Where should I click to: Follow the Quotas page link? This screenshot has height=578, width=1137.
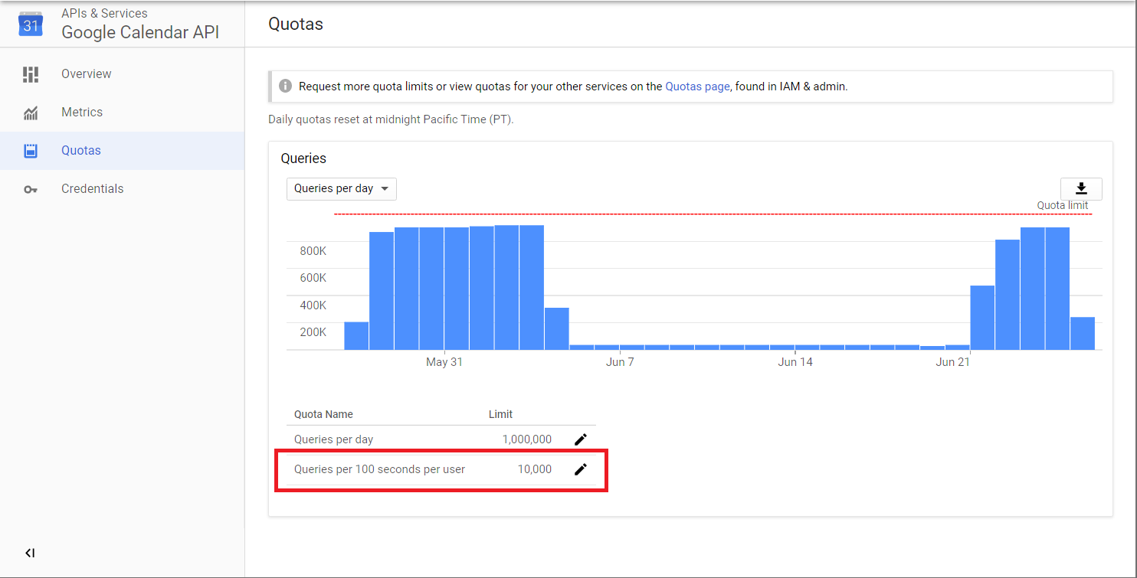click(x=697, y=87)
